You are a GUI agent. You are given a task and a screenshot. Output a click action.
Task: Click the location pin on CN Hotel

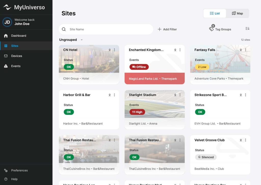[x=110, y=50]
